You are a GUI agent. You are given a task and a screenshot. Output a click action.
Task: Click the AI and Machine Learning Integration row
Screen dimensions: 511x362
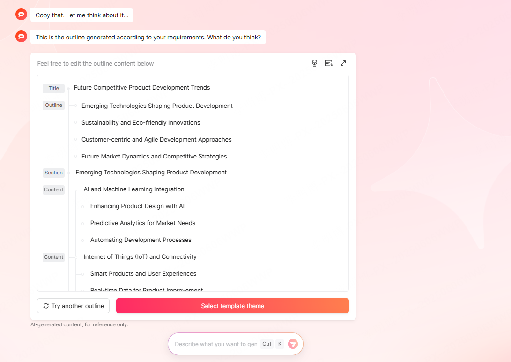pyautogui.click(x=134, y=189)
